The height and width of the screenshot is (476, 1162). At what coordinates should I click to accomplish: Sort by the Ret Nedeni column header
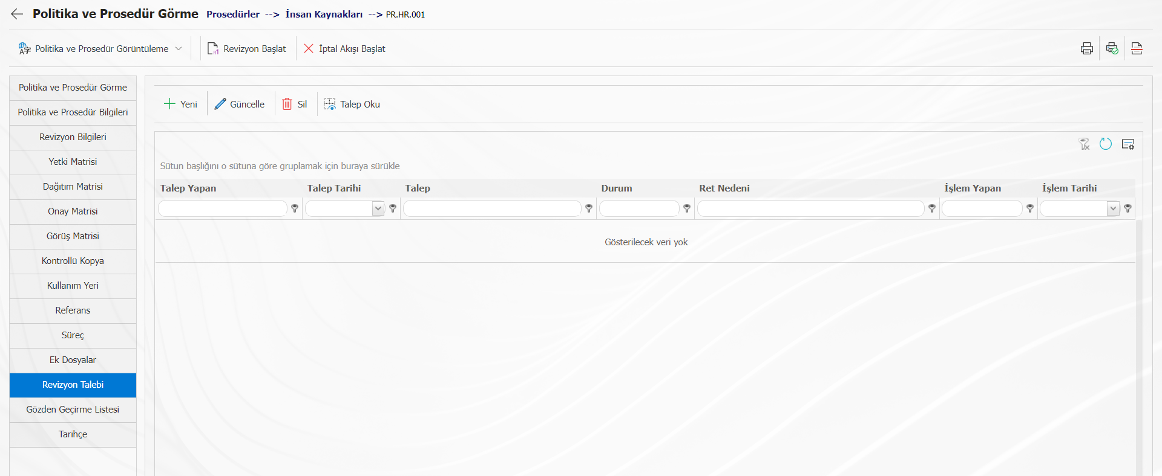724,188
